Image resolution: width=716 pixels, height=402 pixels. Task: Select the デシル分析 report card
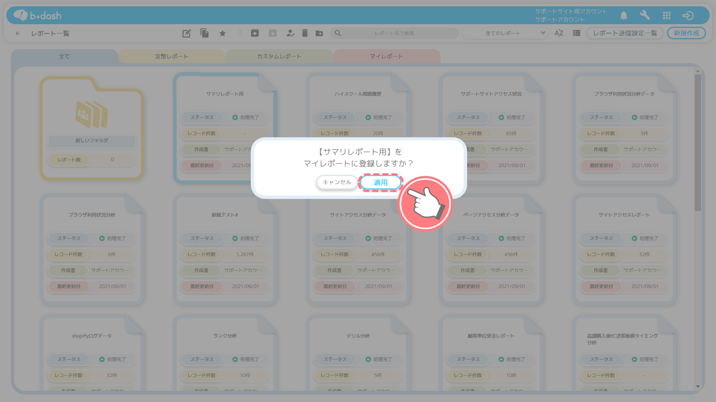(x=358, y=354)
